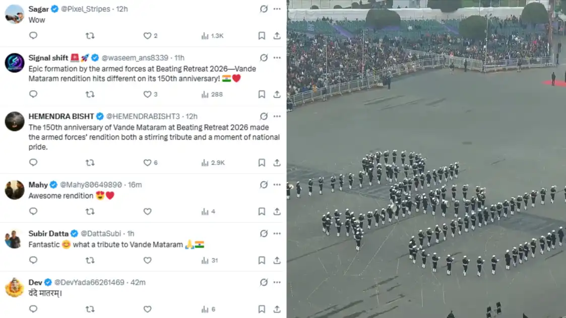Open the Beating Retreat formation photo
The image size is (566, 318).
tap(426, 159)
